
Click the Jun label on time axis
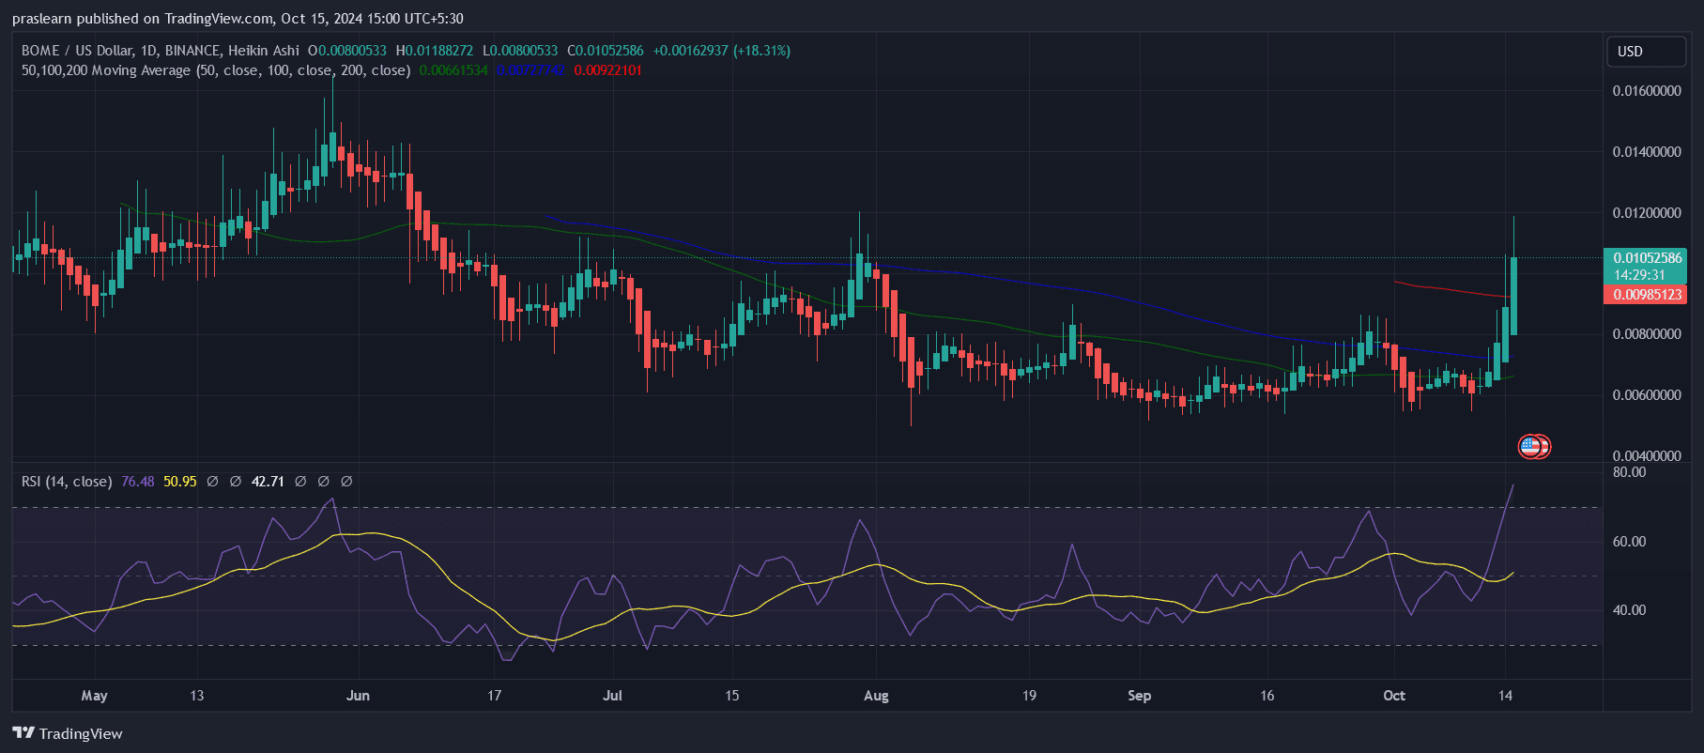[358, 696]
